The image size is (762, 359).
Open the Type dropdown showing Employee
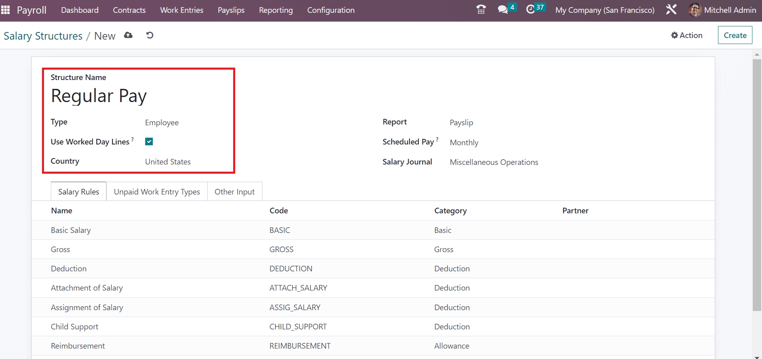162,122
